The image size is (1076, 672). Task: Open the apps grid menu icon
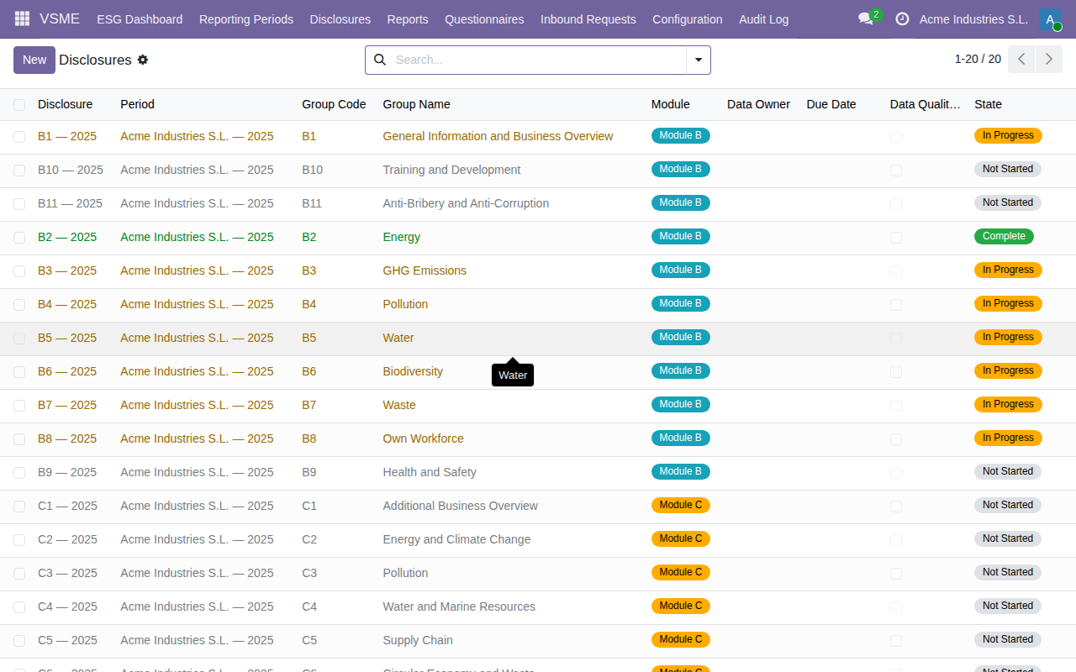[x=22, y=18]
